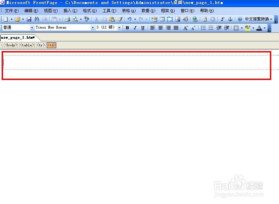
Task: Open the standard toolbar options arrow
Action: pos(276,19)
